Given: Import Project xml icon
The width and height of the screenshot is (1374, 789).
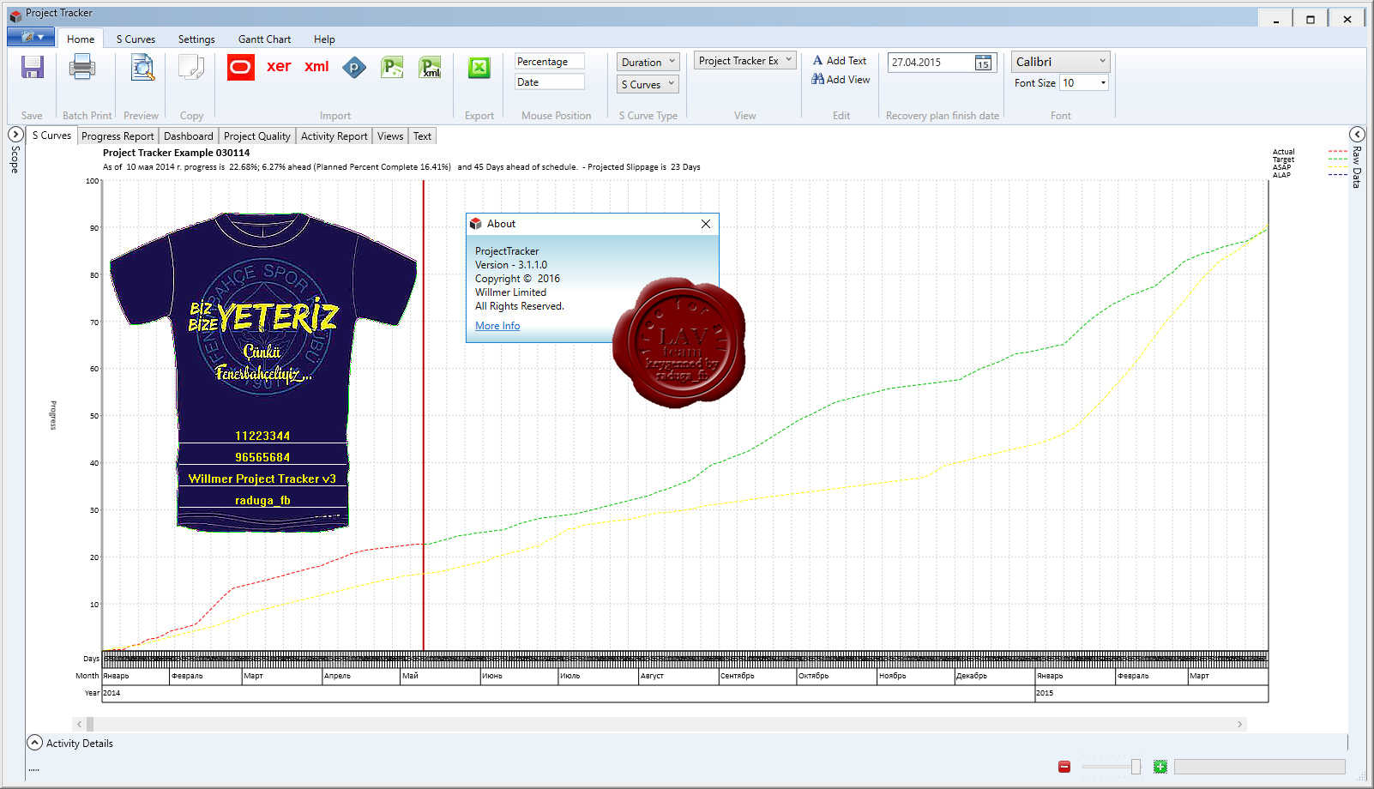Looking at the screenshot, I should [431, 67].
